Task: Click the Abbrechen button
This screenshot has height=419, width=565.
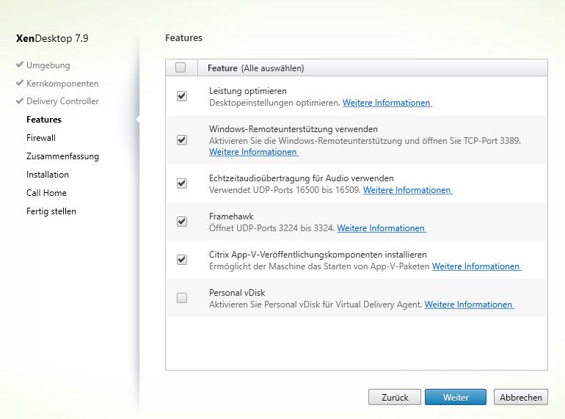Action: (521, 397)
